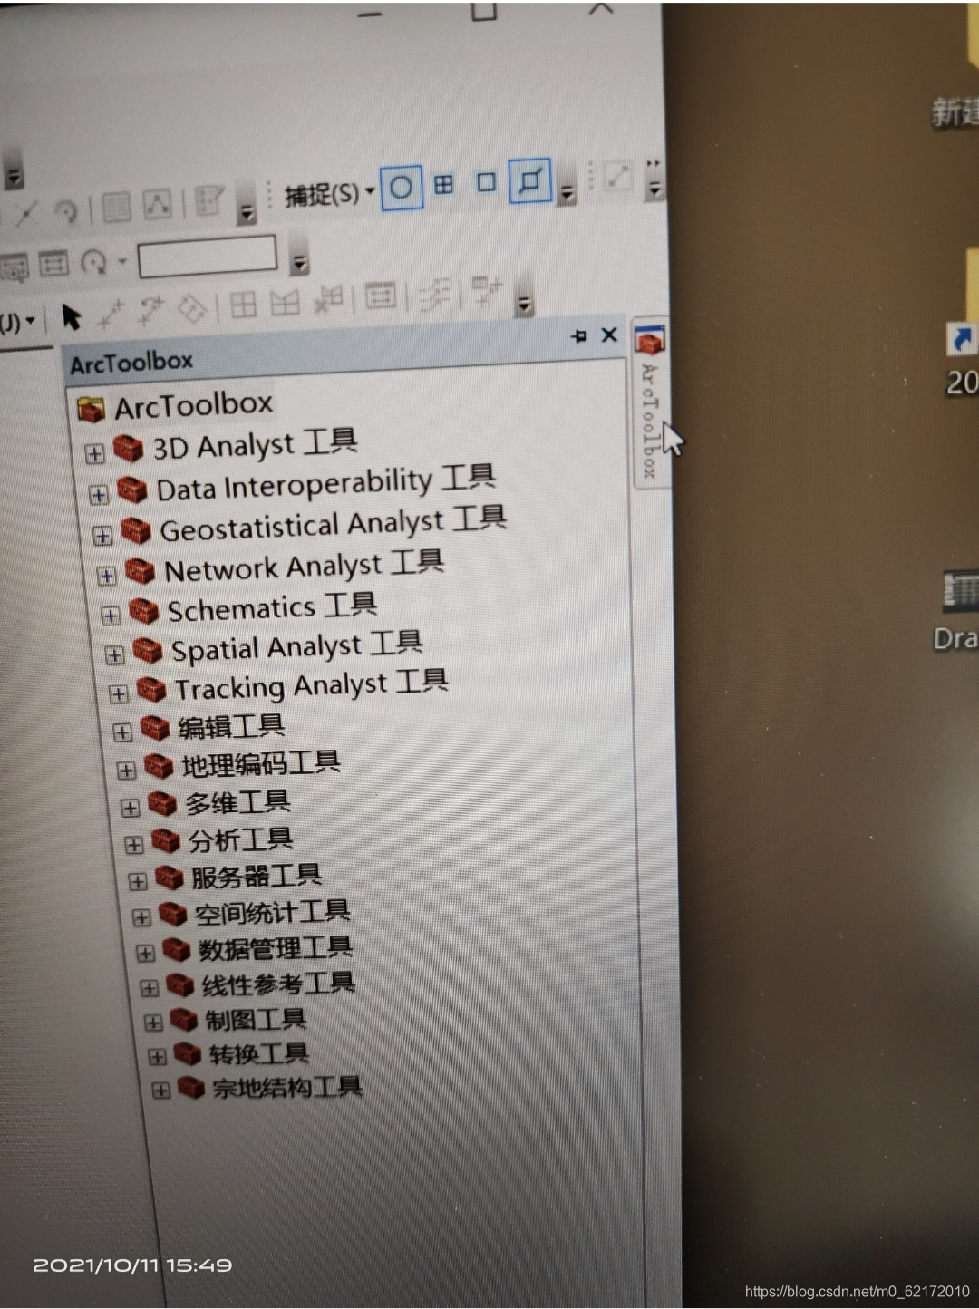Expand 3D Analyst 工具 toolbox
This screenshot has width=979, height=1309.
pos(94,453)
